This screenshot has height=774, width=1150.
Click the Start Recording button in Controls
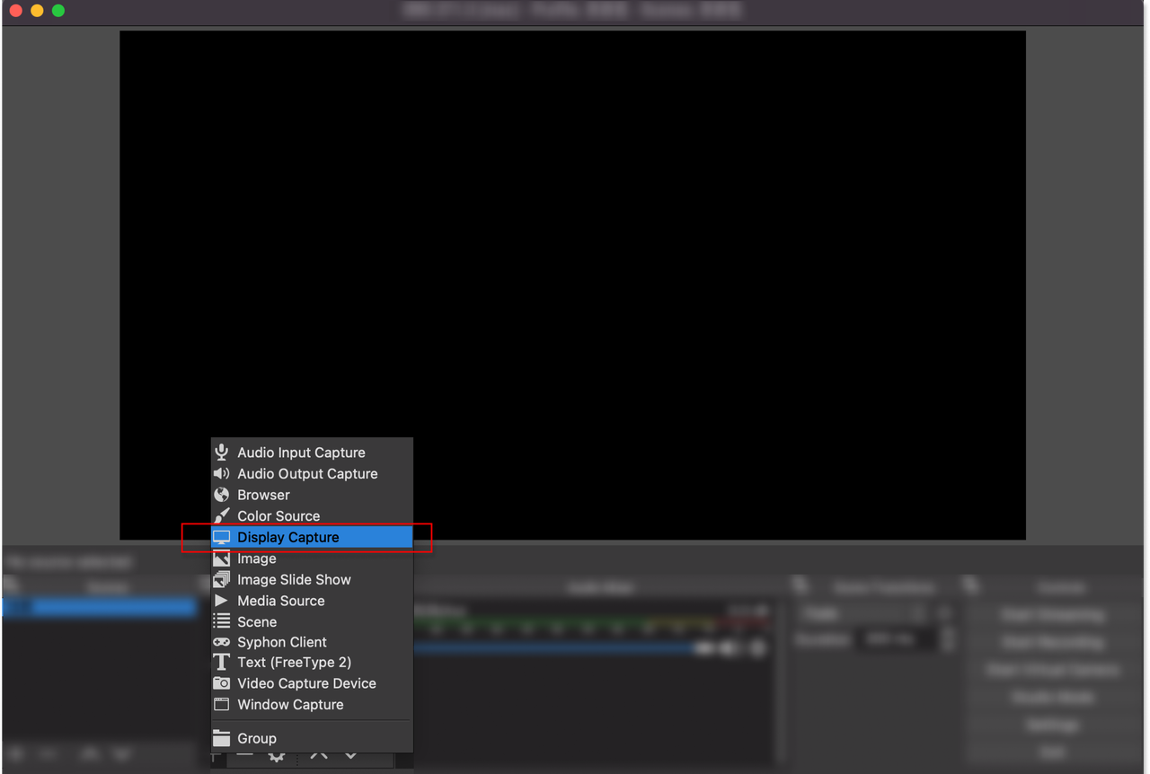(x=1052, y=643)
